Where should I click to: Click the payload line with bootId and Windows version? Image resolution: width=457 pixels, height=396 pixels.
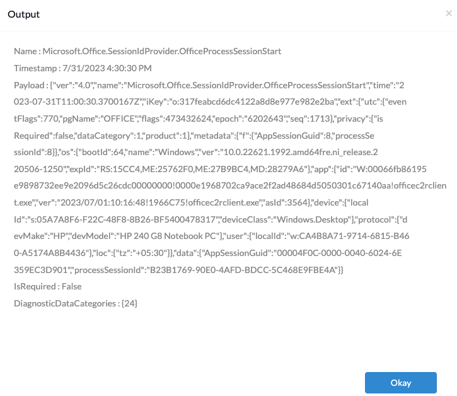click(x=196, y=152)
